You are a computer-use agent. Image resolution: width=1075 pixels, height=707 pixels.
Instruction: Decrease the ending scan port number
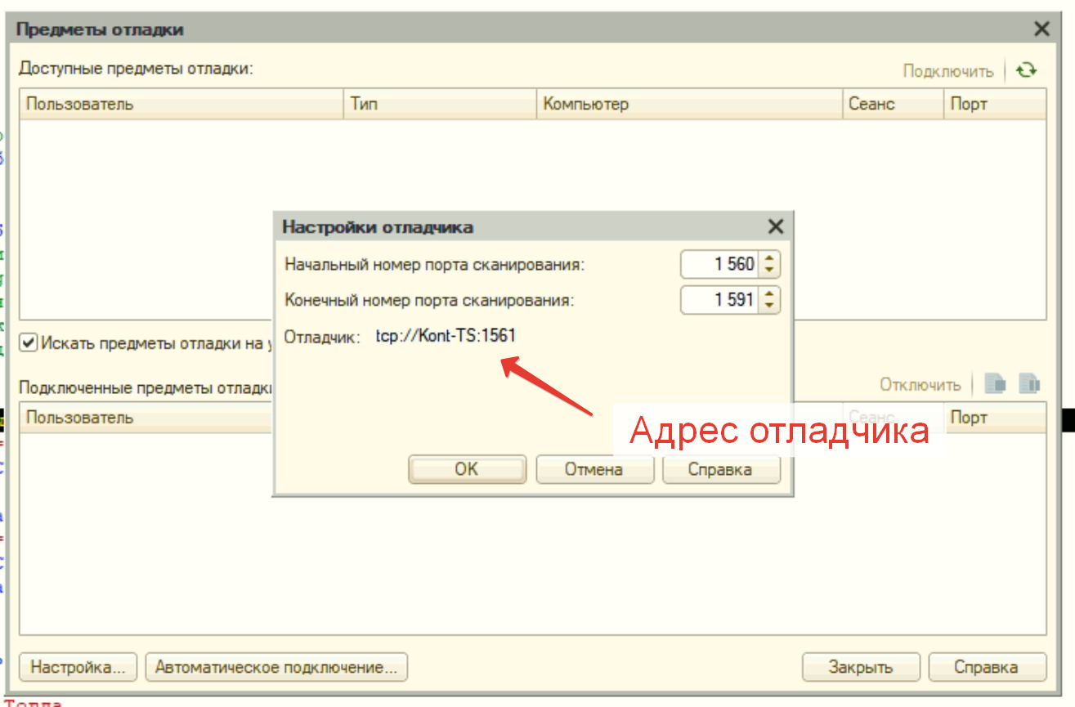pos(769,306)
